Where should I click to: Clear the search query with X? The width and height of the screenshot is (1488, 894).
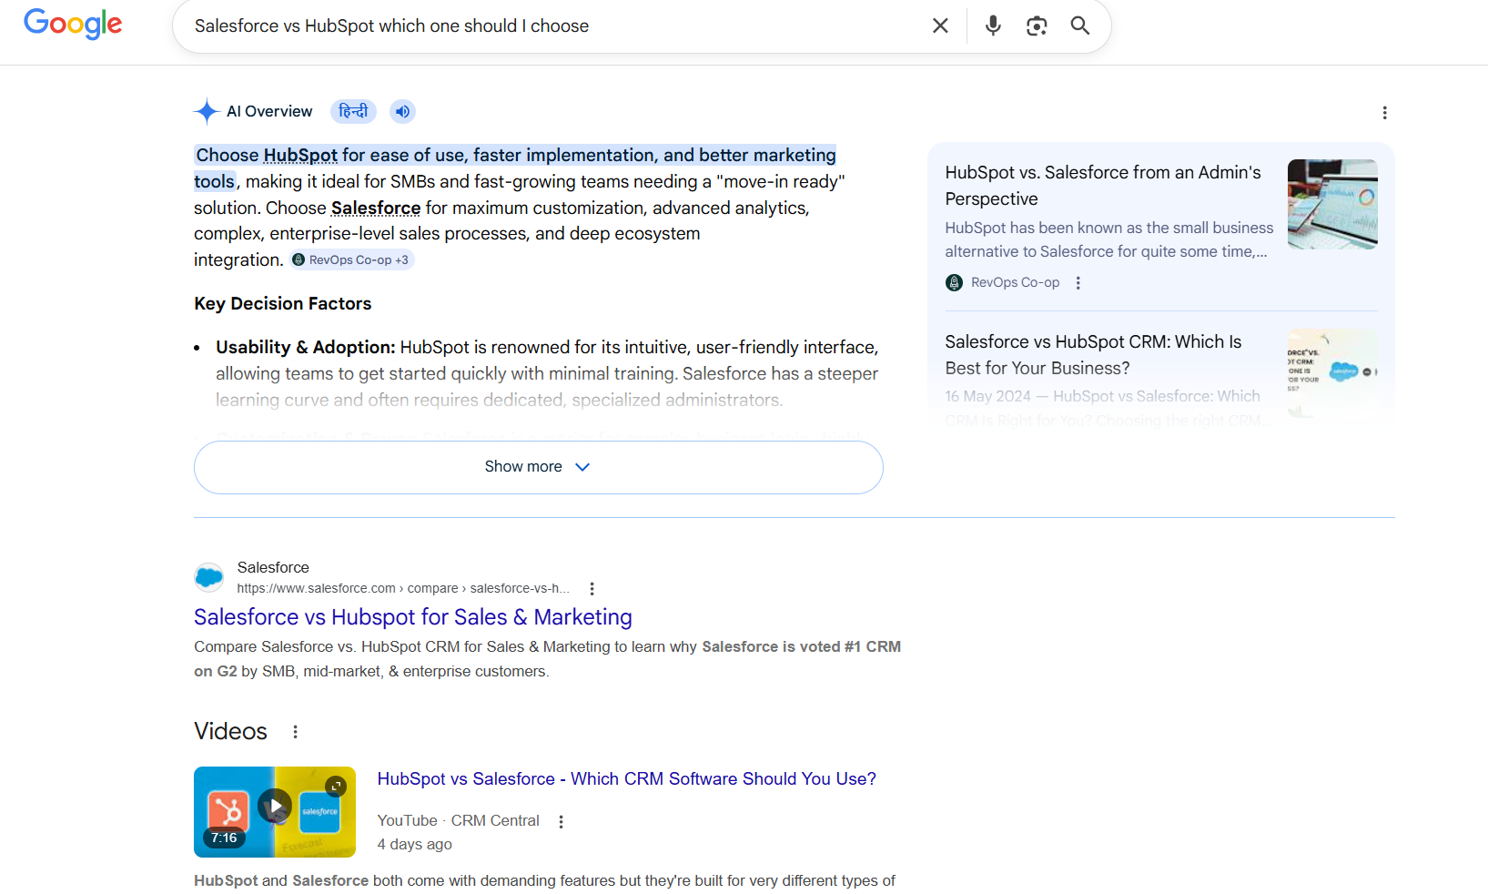click(x=940, y=25)
